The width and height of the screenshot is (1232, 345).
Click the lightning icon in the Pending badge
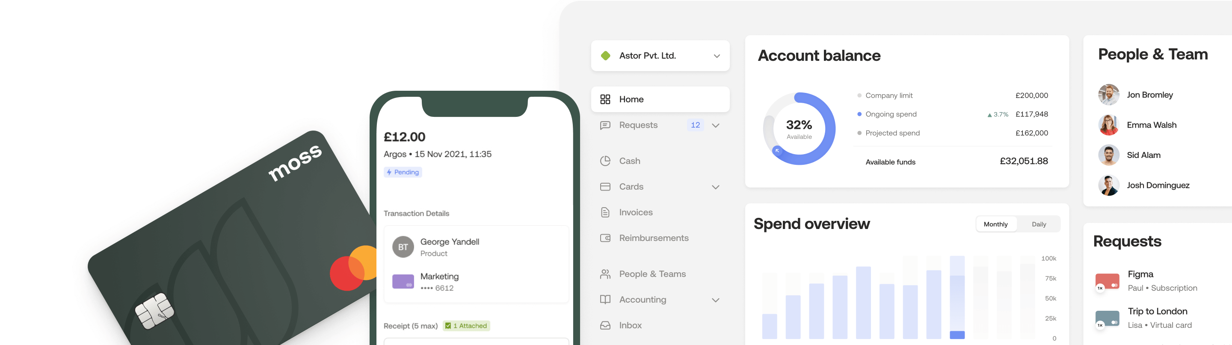coord(389,172)
